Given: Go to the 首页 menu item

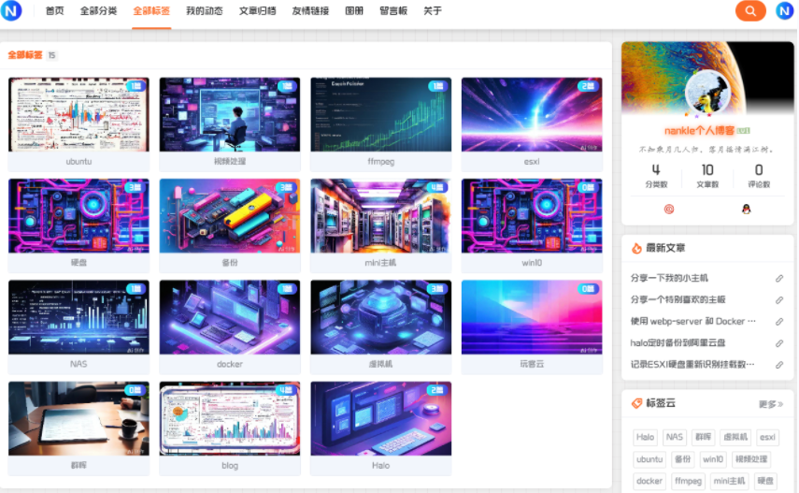Looking at the screenshot, I should click(x=55, y=11).
